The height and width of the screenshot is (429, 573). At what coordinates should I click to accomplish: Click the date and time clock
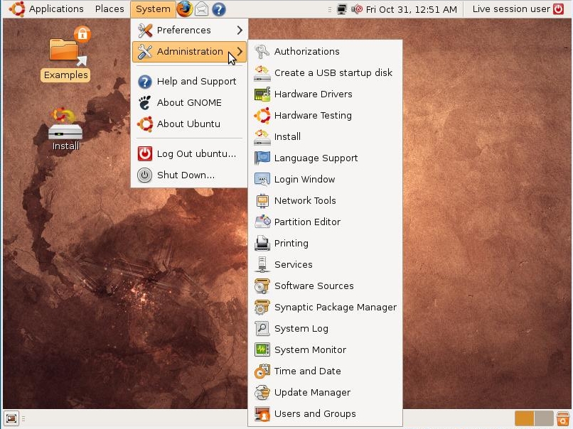click(x=411, y=9)
